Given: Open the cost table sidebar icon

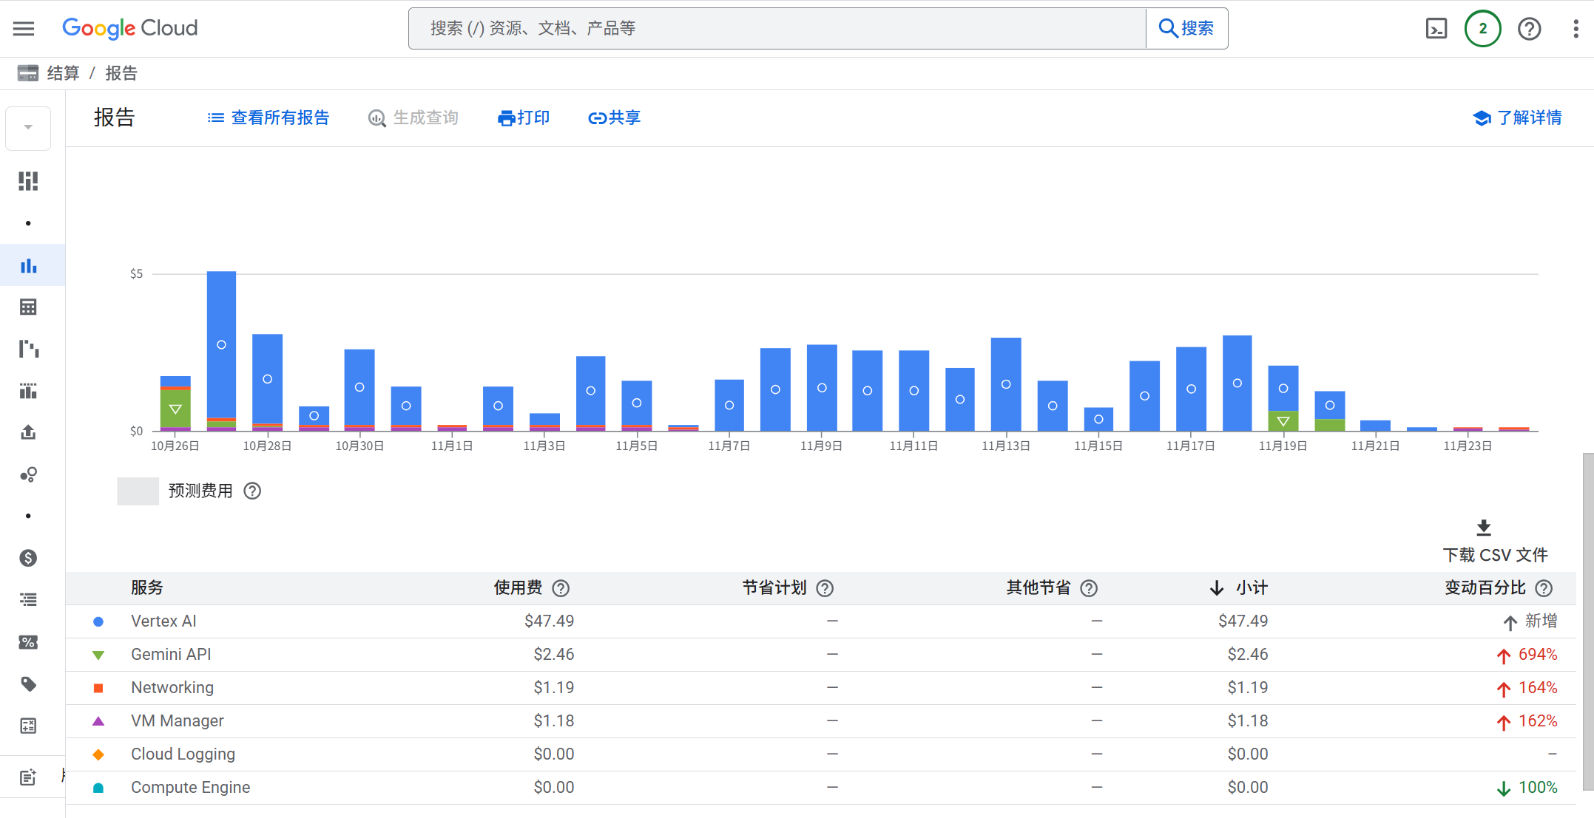Looking at the screenshot, I should pos(28,307).
